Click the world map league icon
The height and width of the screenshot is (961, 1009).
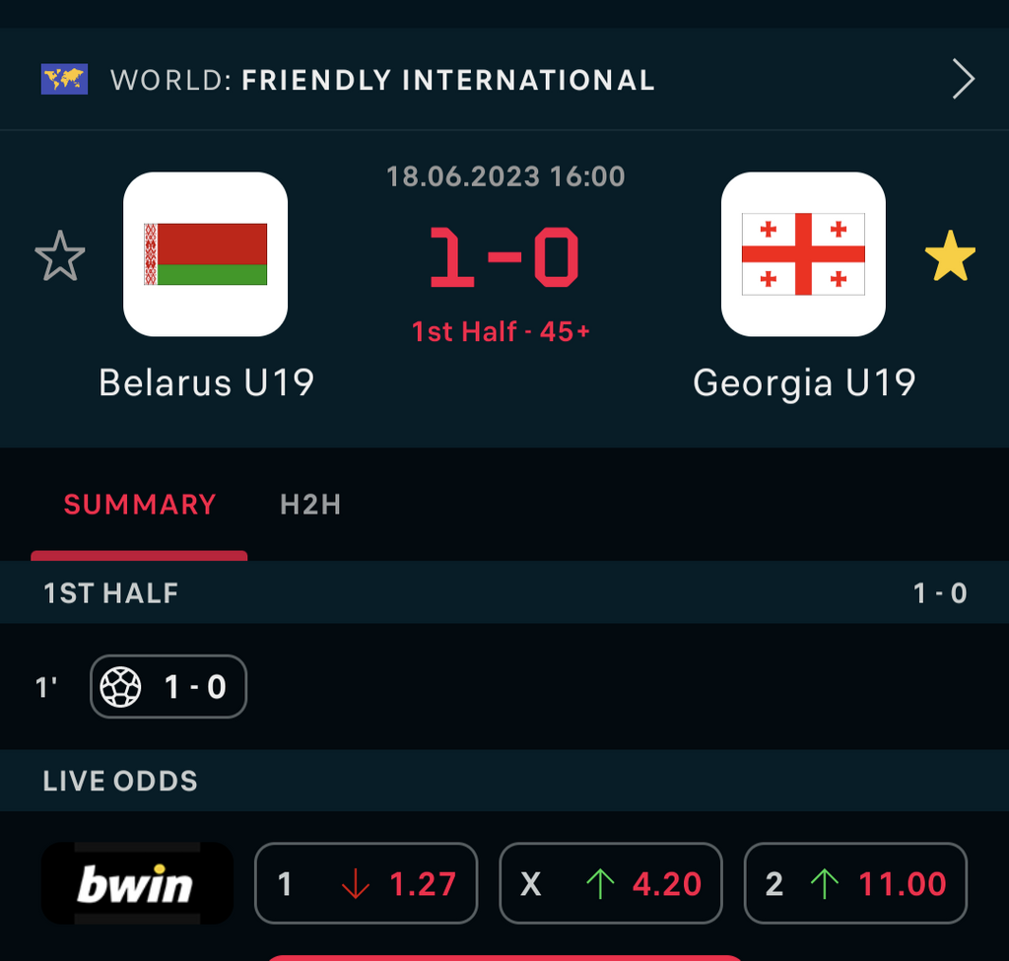[64, 79]
